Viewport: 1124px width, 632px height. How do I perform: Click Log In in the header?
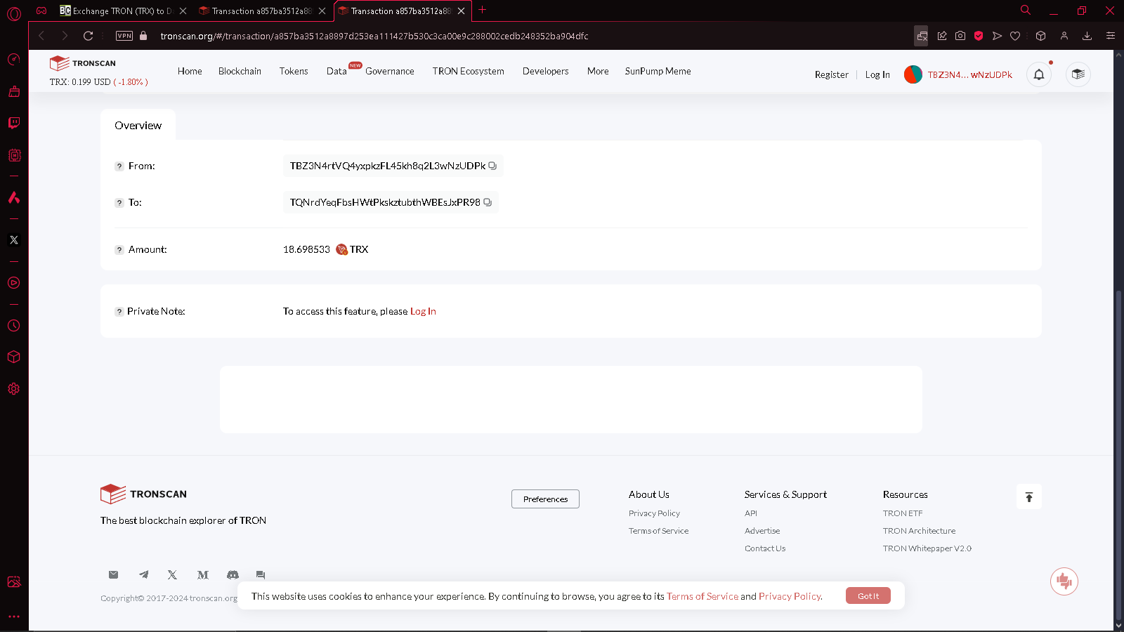click(877, 74)
